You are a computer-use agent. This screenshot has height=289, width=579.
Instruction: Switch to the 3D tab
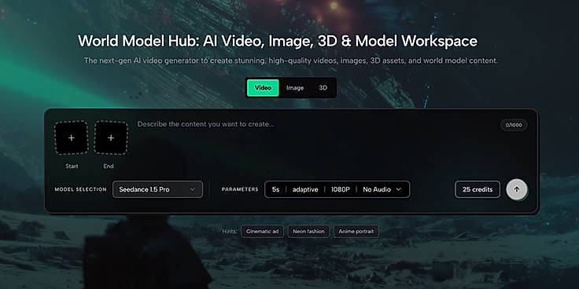[323, 88]
